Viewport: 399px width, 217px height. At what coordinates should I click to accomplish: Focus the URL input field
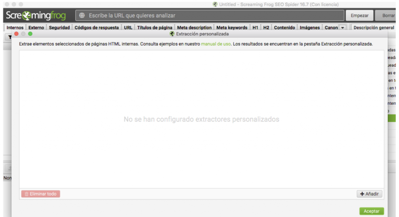coord(210,16)
